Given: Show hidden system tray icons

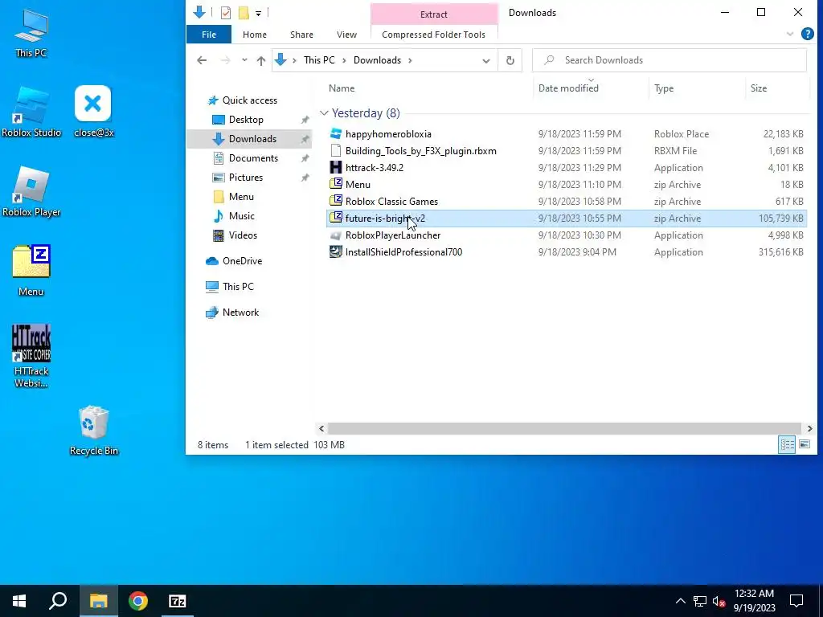Looking at the screenshot, I should pos(680,601).
